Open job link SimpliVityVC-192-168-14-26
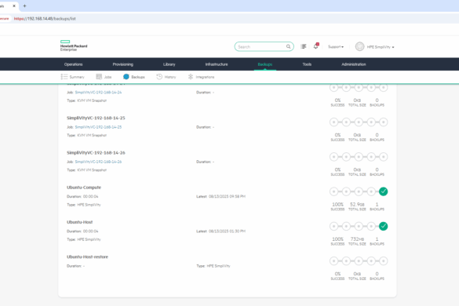Screen dimensions: 459x306 pyautogui.click(x=98, y=162)
